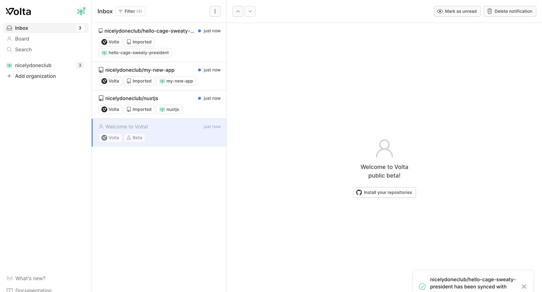Click the my-new-app tag
Image resolution: width=542 pixels, height=292 pixels.
point(176,81)
